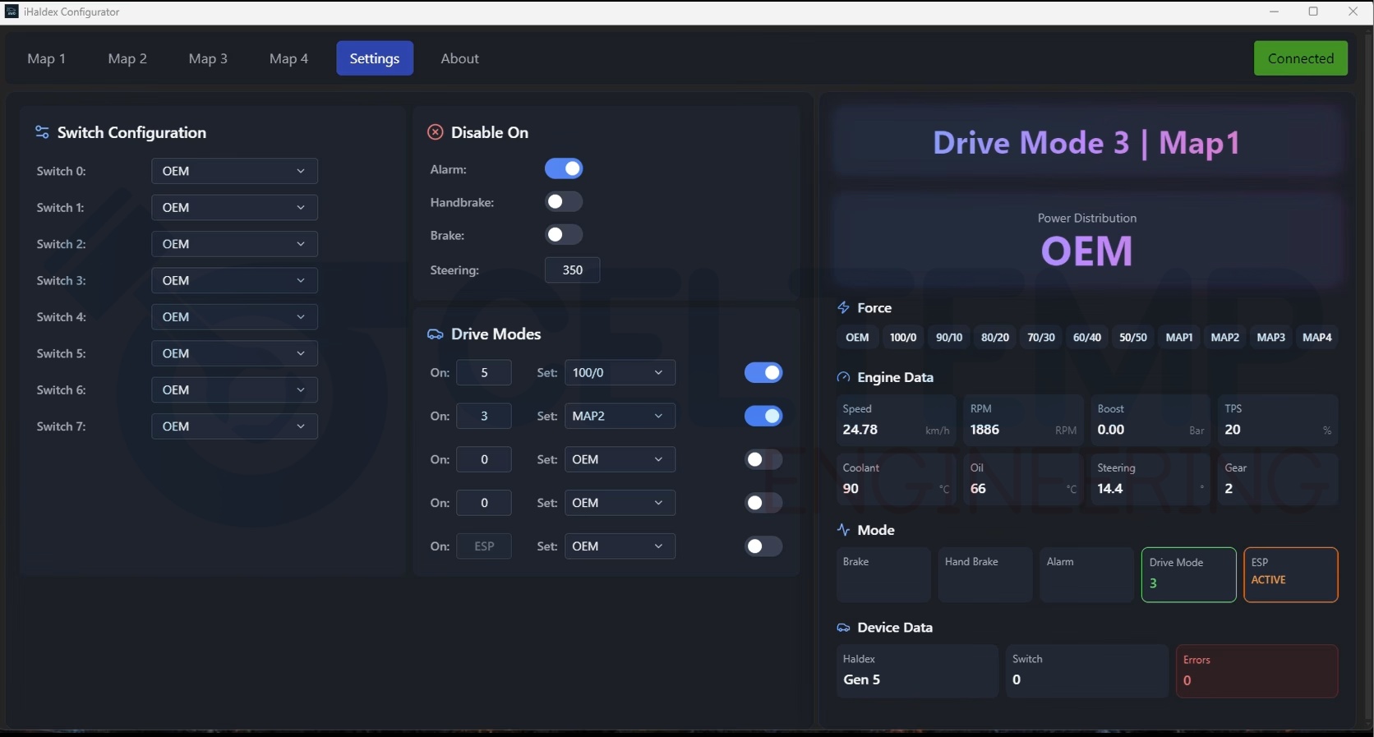1374x737 pixels.
Task: Select the Settings tab
Action: coord(375,58)
